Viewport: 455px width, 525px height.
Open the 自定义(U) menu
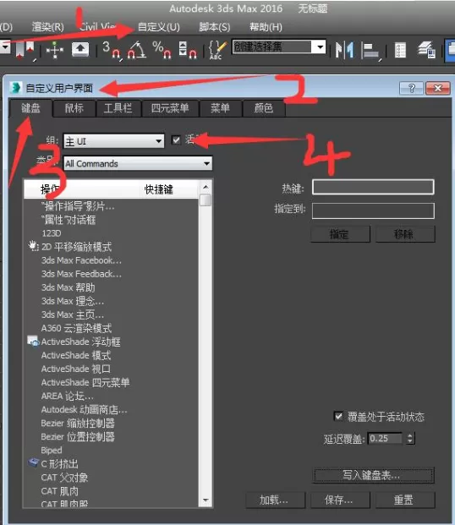pos(159,27)
